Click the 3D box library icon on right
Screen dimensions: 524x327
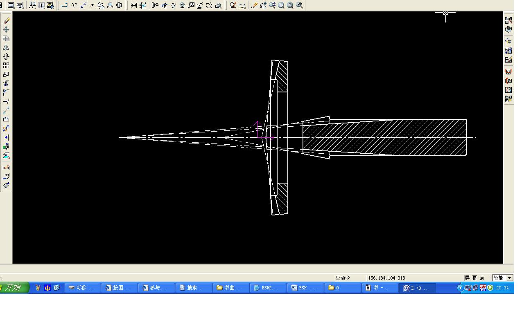508,29
